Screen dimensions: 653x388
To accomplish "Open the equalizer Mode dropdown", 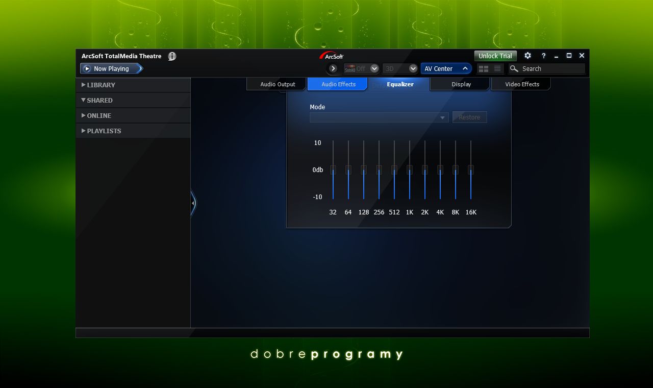I will [x=379, y=117].
